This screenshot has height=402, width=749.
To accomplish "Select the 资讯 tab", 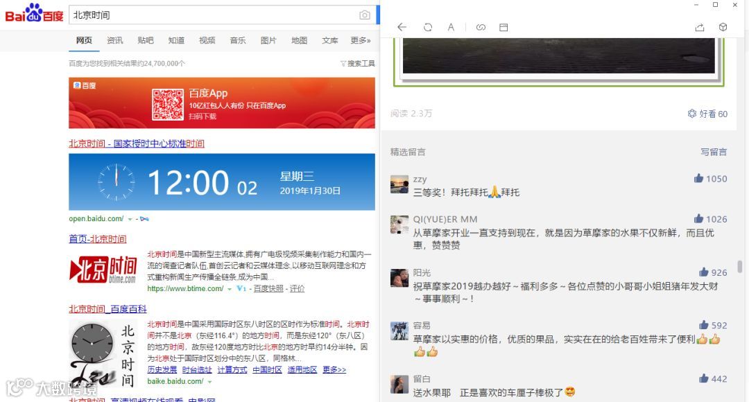I will click(x=114, y=41).
